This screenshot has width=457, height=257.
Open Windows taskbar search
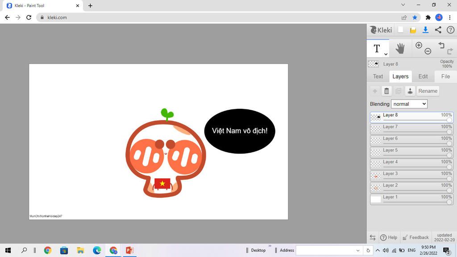[x=24, y=250]
